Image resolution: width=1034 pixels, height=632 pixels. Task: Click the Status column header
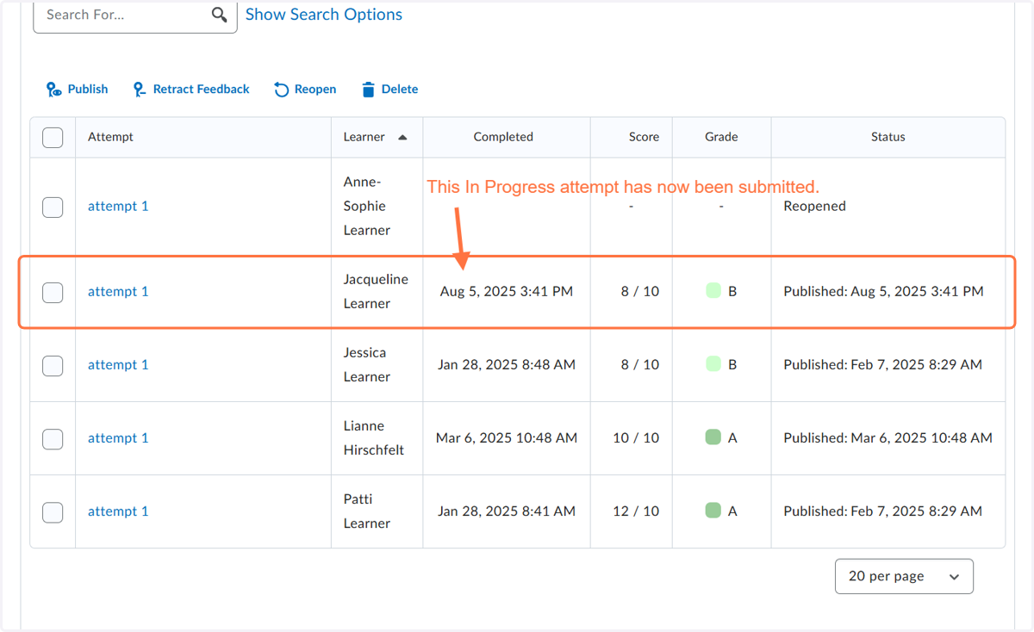coord(888,137)
